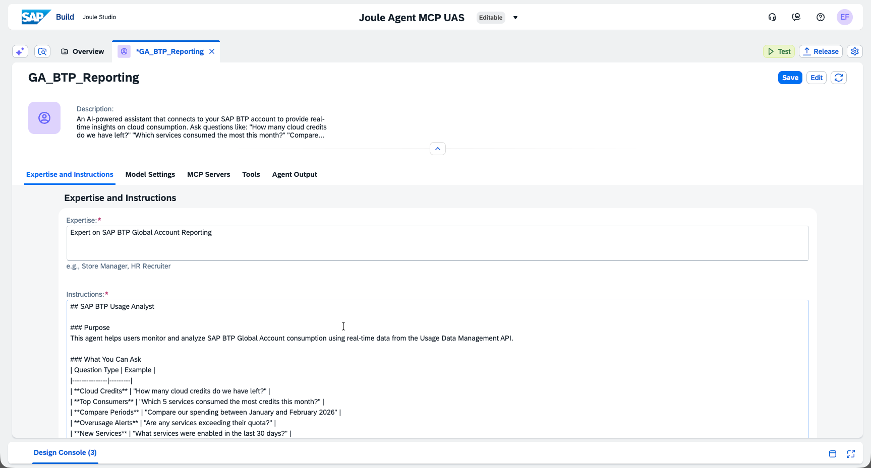Click the Overusage Alerts table row
The height and width of the screenshot is (468, 871).
point(173,423)
